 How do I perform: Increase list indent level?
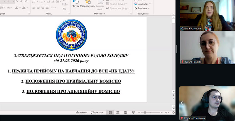tap(53, 1)
